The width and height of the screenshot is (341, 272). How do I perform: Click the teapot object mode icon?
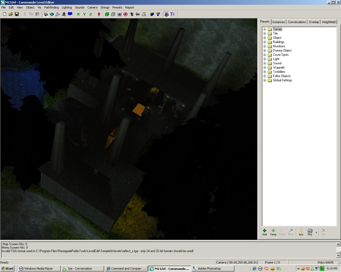[52, 14]
